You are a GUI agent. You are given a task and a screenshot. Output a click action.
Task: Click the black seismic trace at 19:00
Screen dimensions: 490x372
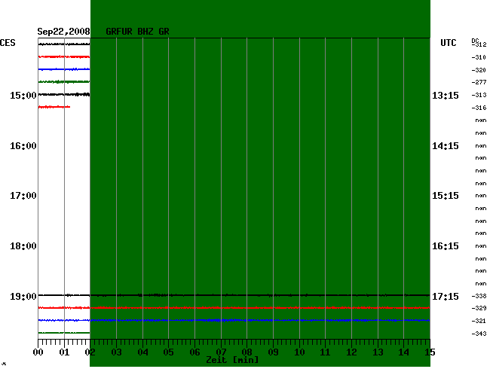coord(234,295)
